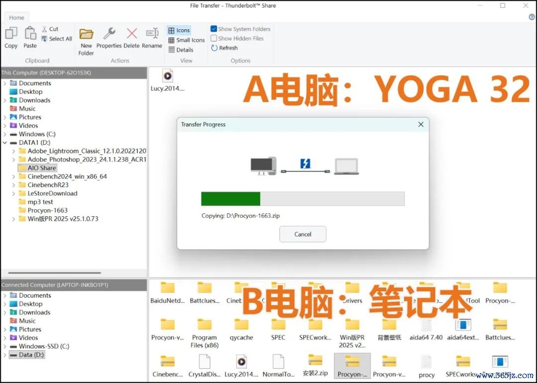Click the upper tree horizontal scrollbar
This screenshot has width=537, height=383.
pyautogui.click(x=55, y=273)
